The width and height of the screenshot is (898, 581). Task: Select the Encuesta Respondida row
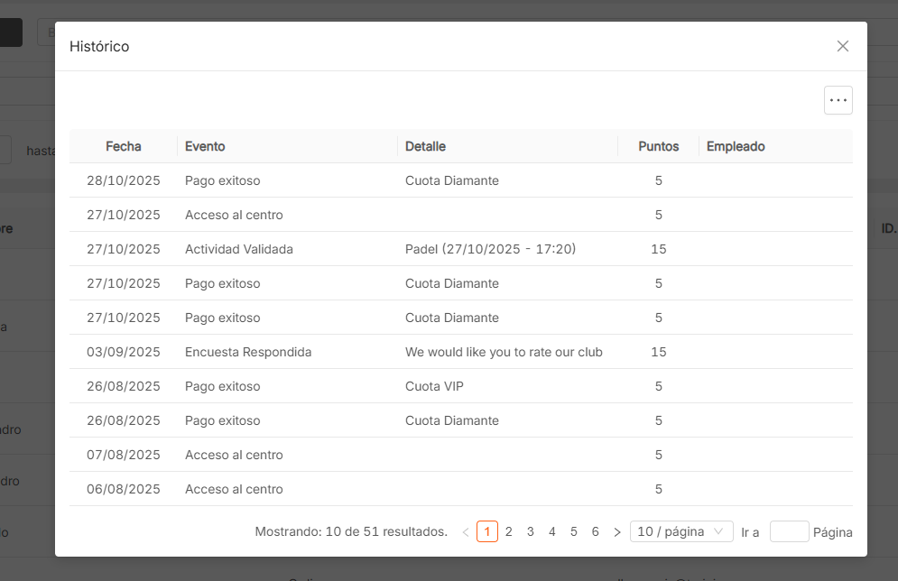point(460,352)
